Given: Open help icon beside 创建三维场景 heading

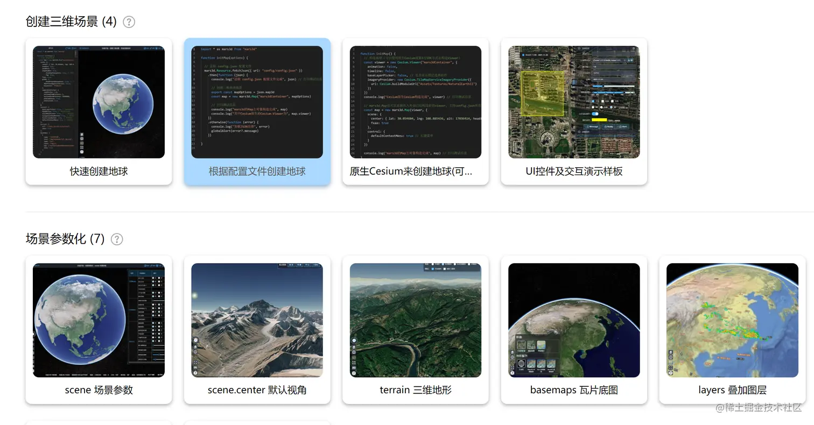Looking at the screenshot, I should [129, 22].
